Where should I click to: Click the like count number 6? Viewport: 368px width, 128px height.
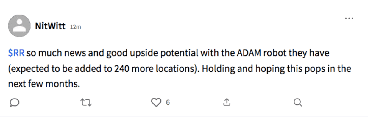click(168, 103)
